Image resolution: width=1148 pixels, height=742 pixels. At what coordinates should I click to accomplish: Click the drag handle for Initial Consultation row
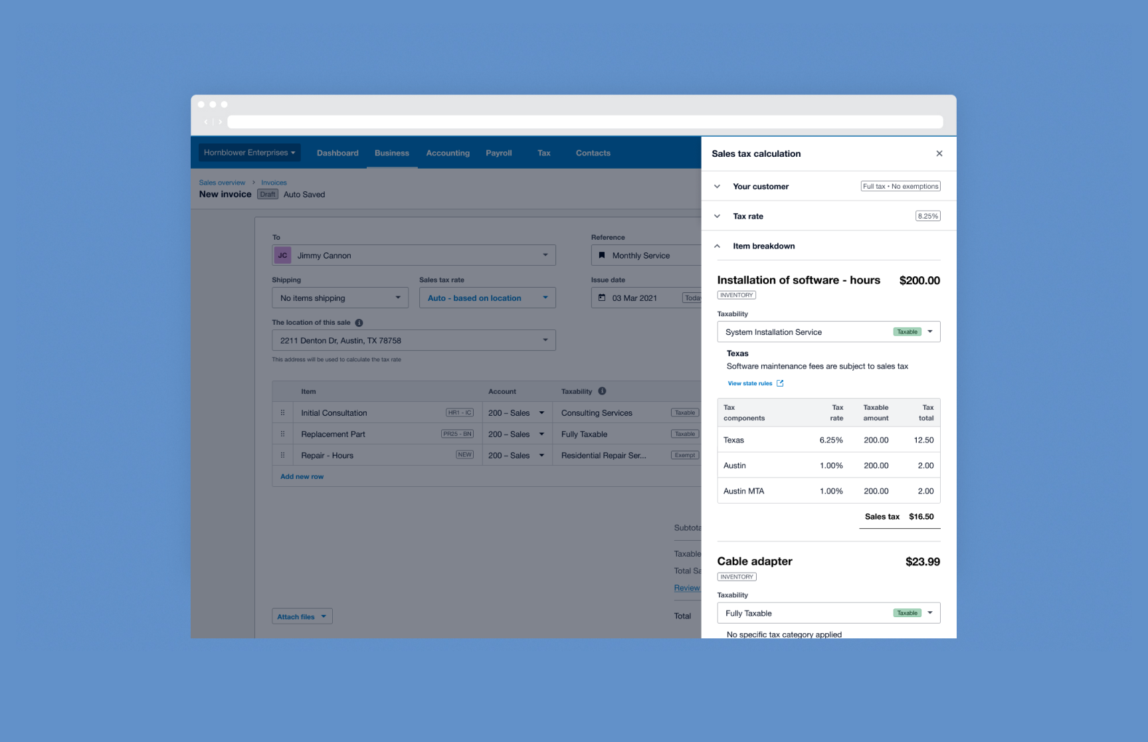[283, 413]
